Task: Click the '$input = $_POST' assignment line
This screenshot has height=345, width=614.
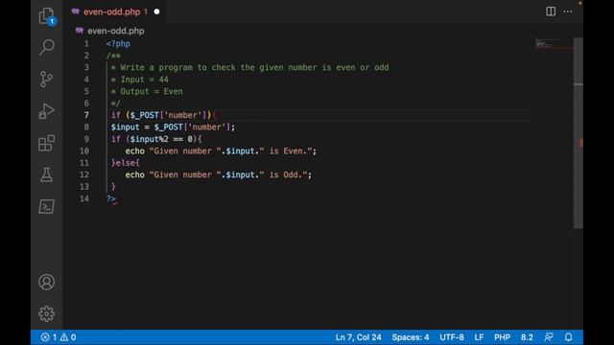Action: point(173,127)
